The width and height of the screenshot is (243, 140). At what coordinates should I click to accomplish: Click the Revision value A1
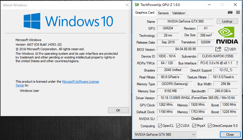206,28
